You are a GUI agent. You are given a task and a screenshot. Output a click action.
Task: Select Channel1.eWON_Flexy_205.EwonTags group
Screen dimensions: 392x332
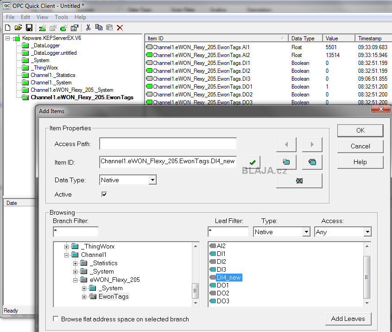pos(82,97)
